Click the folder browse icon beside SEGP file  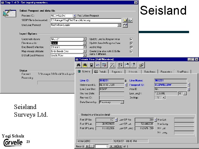pos(125,20)
